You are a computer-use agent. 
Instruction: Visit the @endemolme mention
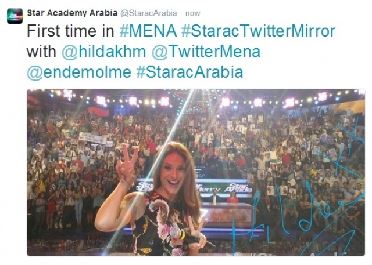79,72
